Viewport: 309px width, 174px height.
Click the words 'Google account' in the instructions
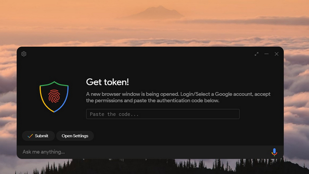click(234, 94)
